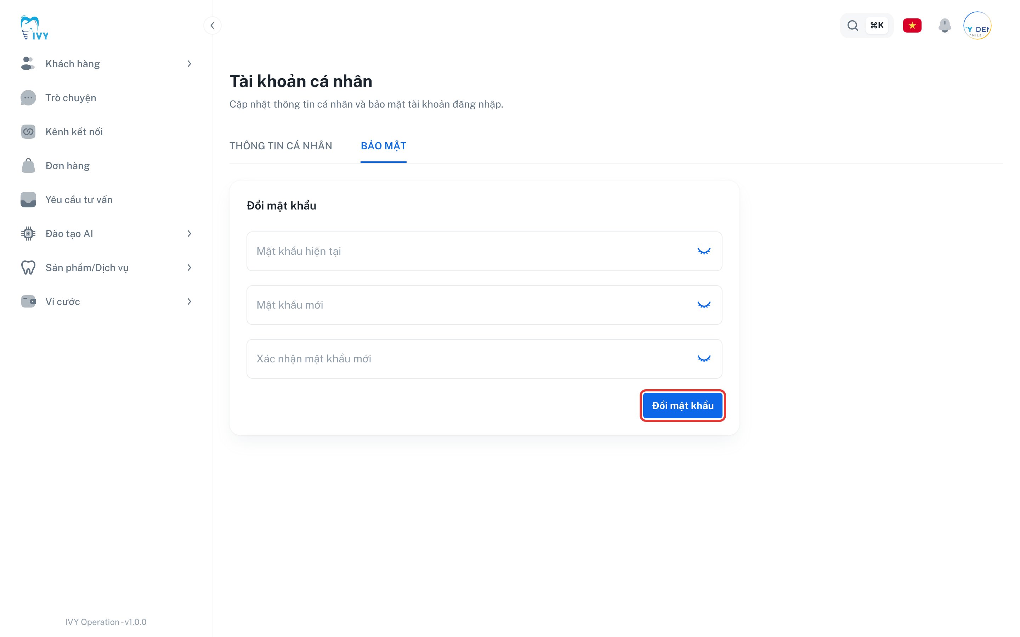The height and width of the screenshot is (637, 1020).
Task: Click the IVY tooth logo
Action: pyautogui.click(x=34, y=28)
